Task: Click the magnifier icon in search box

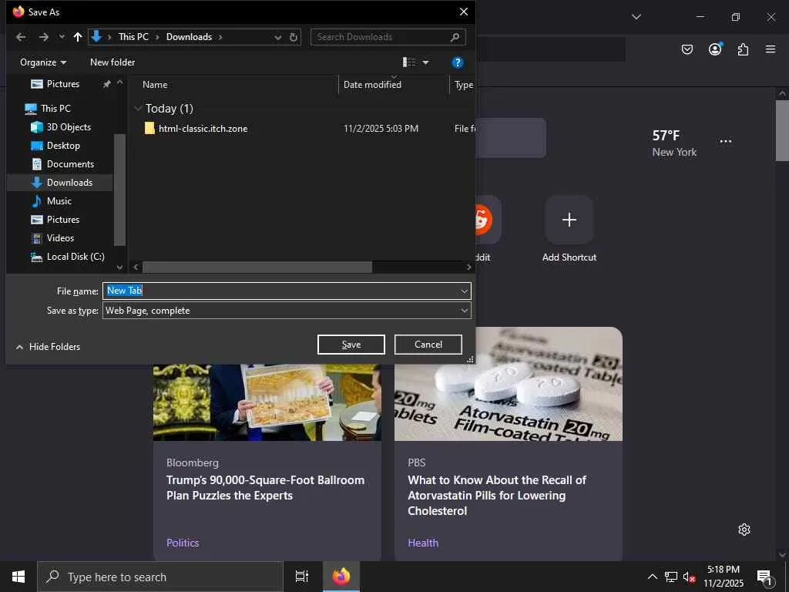Action: (x=455, y=37)
